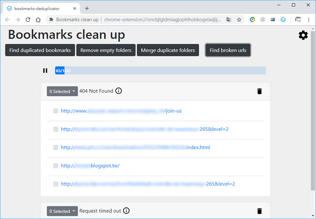Open Chrome's three-dot menu
316x219 pixels.
[308, 19]
